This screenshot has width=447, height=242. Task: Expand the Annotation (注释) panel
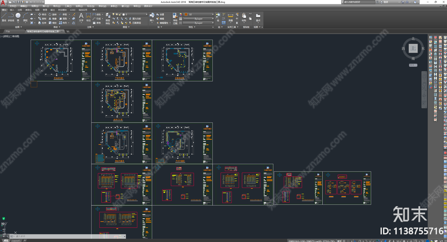[x=90, y=27]
